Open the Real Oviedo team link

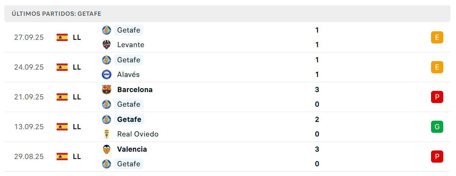(x=138, y=134)
